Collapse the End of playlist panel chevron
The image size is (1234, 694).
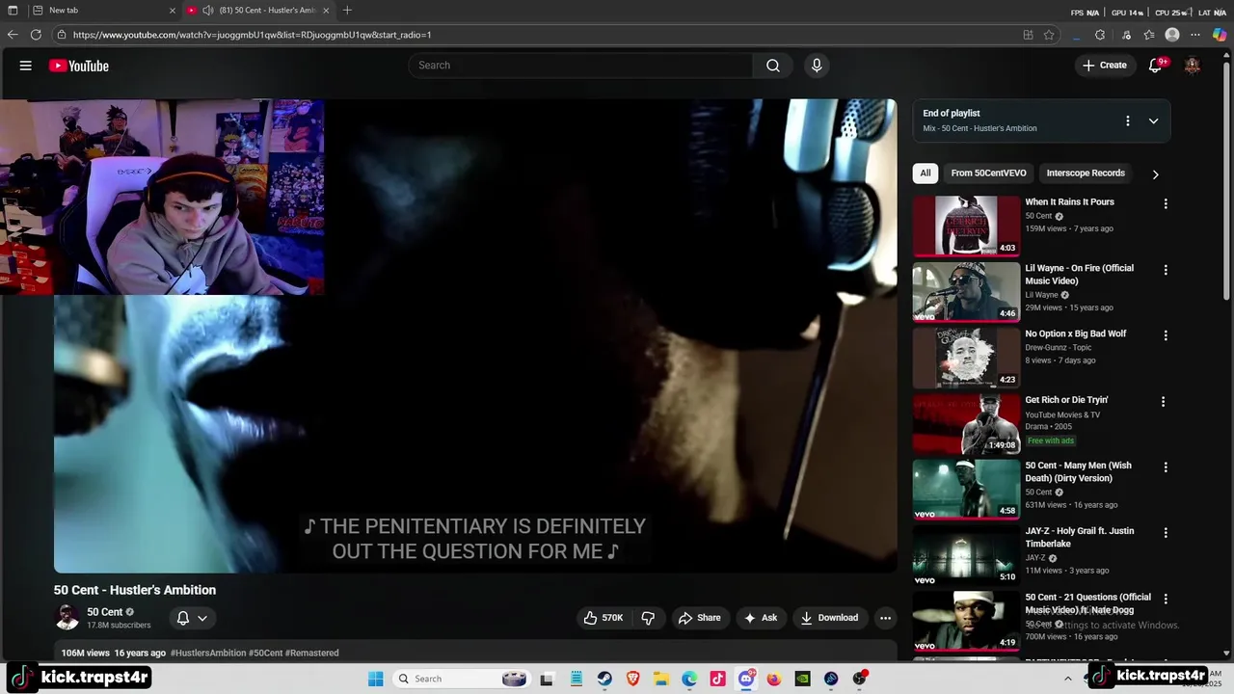tap(1153, 120)
